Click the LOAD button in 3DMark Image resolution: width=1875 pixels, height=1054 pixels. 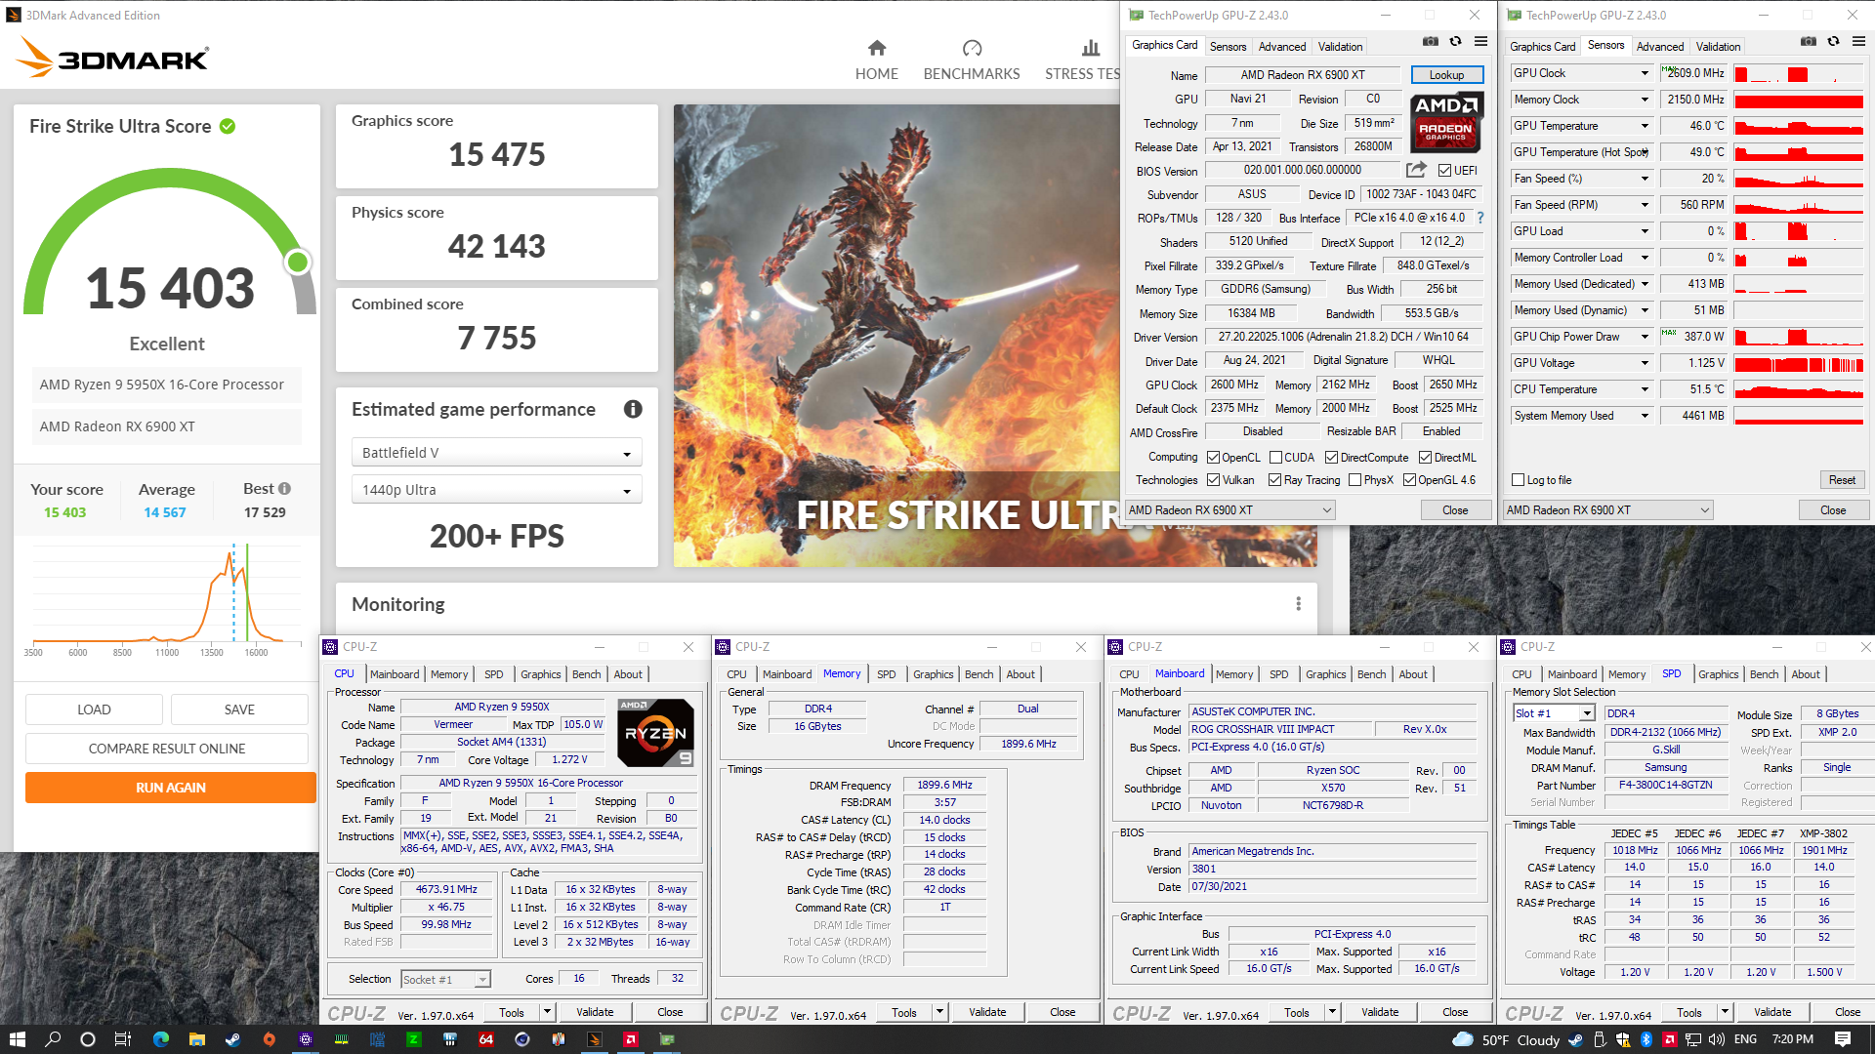click(94, 709)
